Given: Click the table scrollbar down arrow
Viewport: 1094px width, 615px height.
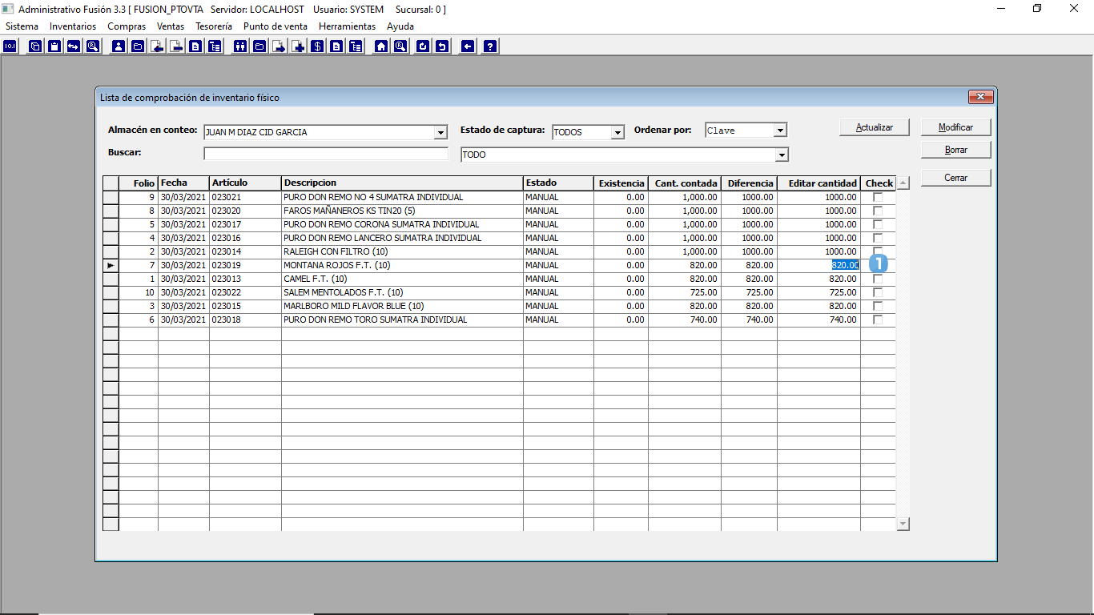Looking at the screenshot, I should click(903, 524).
